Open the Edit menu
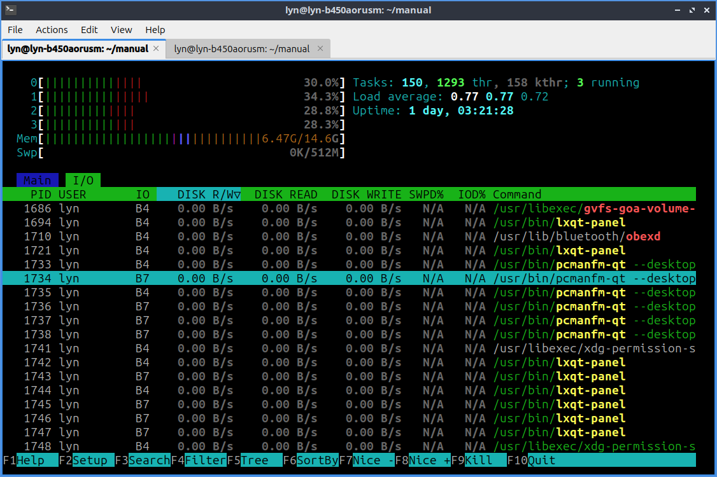 [89, 30]
